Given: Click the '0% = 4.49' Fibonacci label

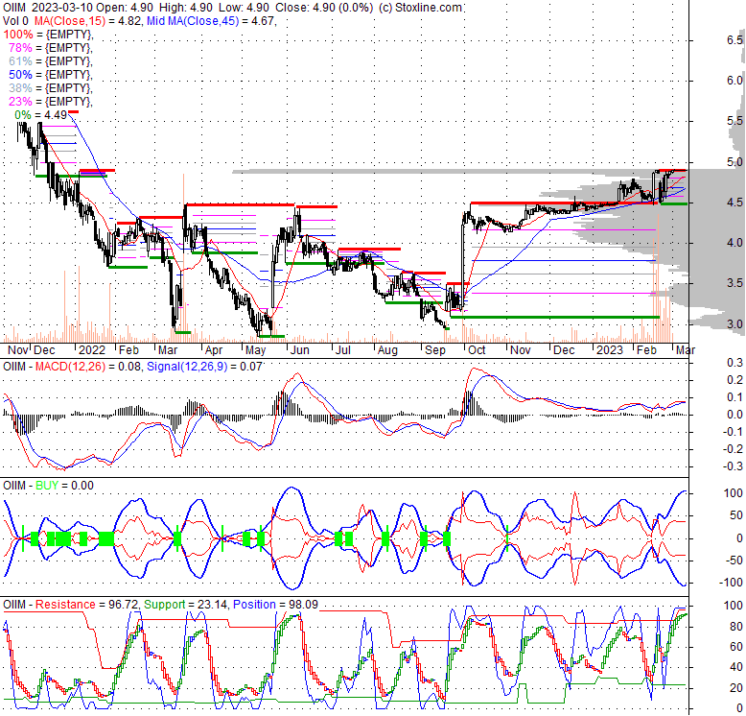Looking at the screenshot, I should tap(40, 115).
